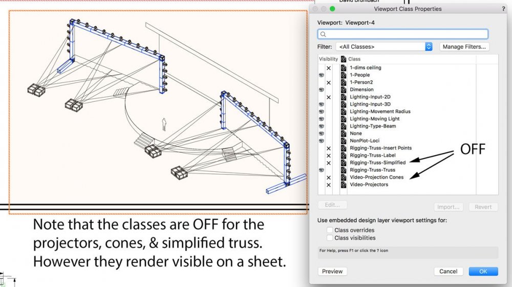Click into the class search field
This screenshot has width=512, height=287.
coord(404,34)
